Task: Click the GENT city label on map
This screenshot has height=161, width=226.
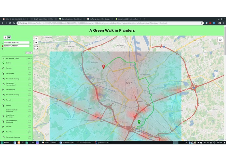Action: click(x=128, y=83)
